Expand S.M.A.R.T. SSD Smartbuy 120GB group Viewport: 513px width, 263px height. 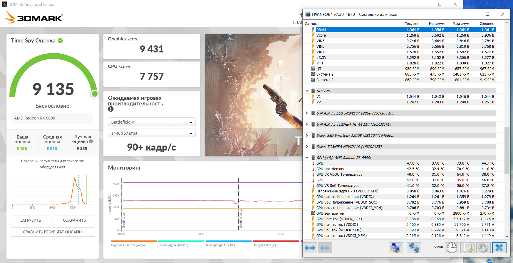click(307, 113)
